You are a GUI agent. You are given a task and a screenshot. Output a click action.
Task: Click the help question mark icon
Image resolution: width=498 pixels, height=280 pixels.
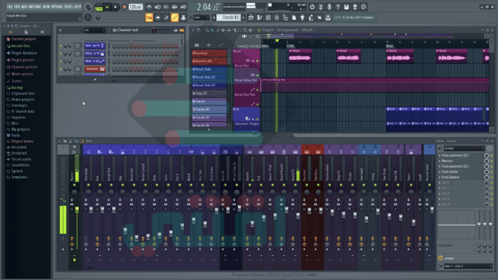pyautogui.click(x=338, y=7)
